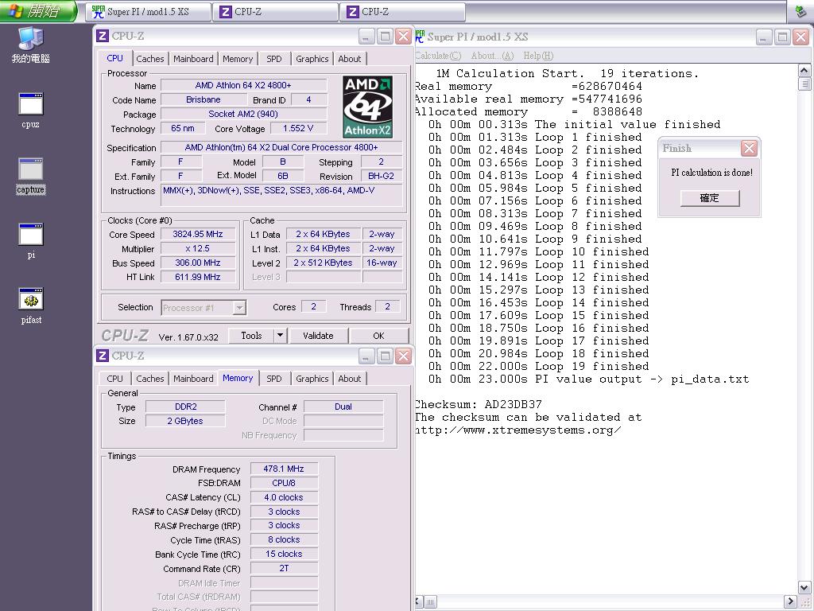The height and width of the screenshot is (611, 814).
Task: Click Super PI horizontal scroll left arrow
Action: pos(419,601)
